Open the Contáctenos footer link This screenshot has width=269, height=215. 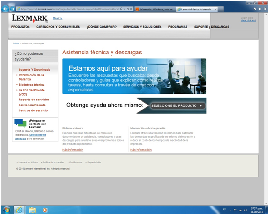[76, 162]
